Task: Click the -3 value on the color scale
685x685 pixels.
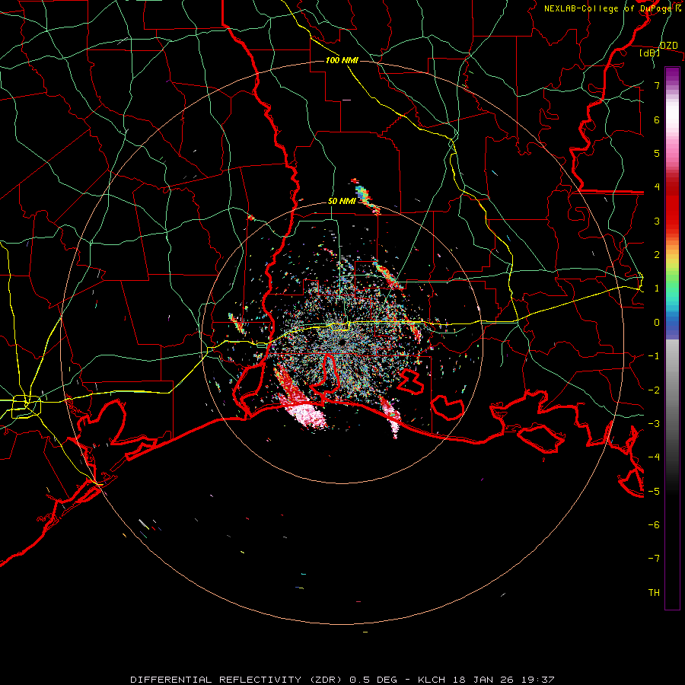Action: [x=655, y=424]
